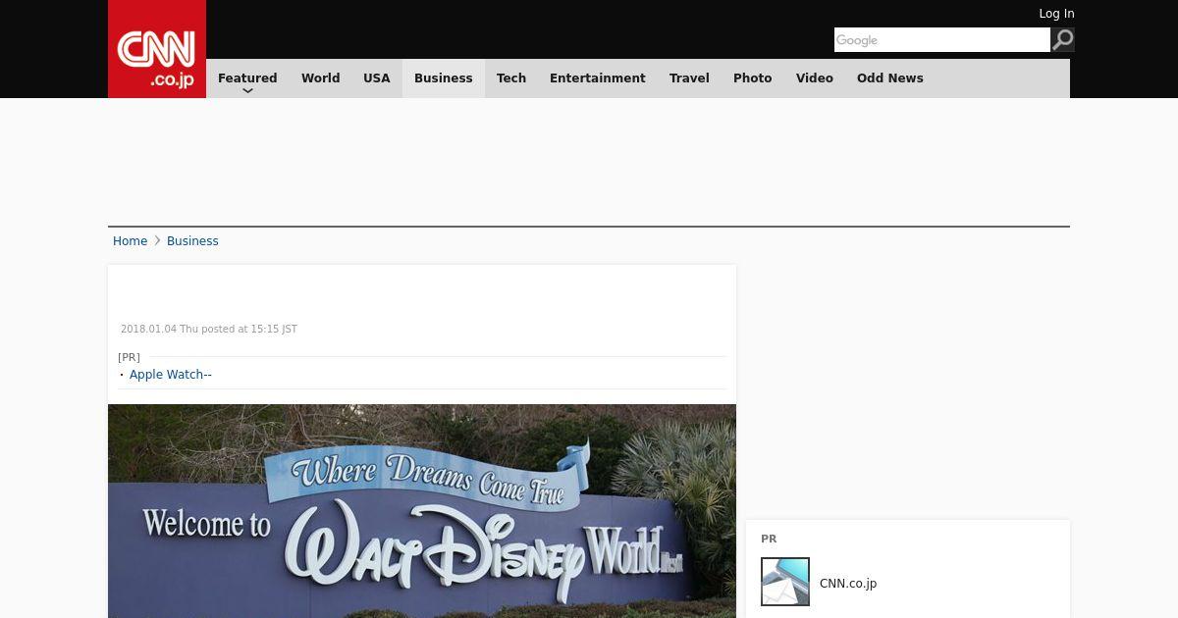Open the Photo section
This screenshot has width=1178, height=618.
tap(753, 78)
